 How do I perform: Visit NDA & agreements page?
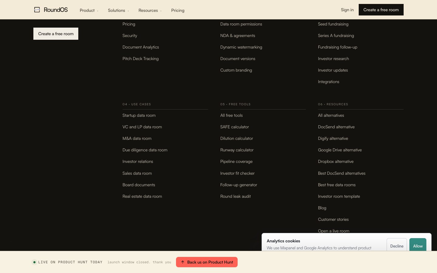click(238, 35)
